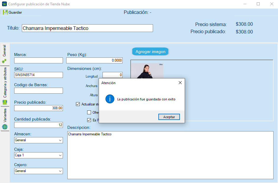Switch to the General tab

pyautogui.click(x=5, y=54)
